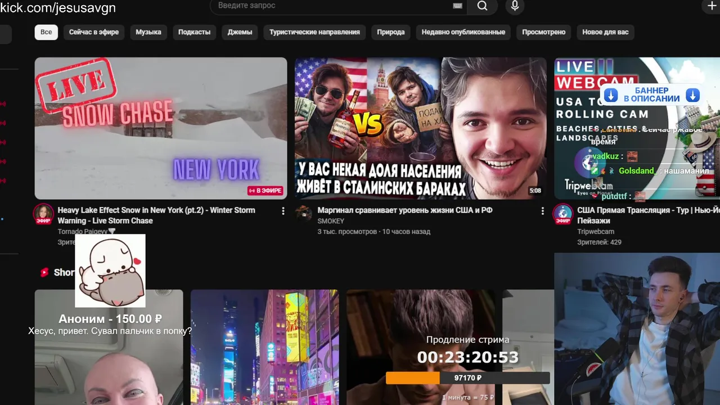Go to the Tripwebcam channel name
720x405 pixels.
(596, 231)
